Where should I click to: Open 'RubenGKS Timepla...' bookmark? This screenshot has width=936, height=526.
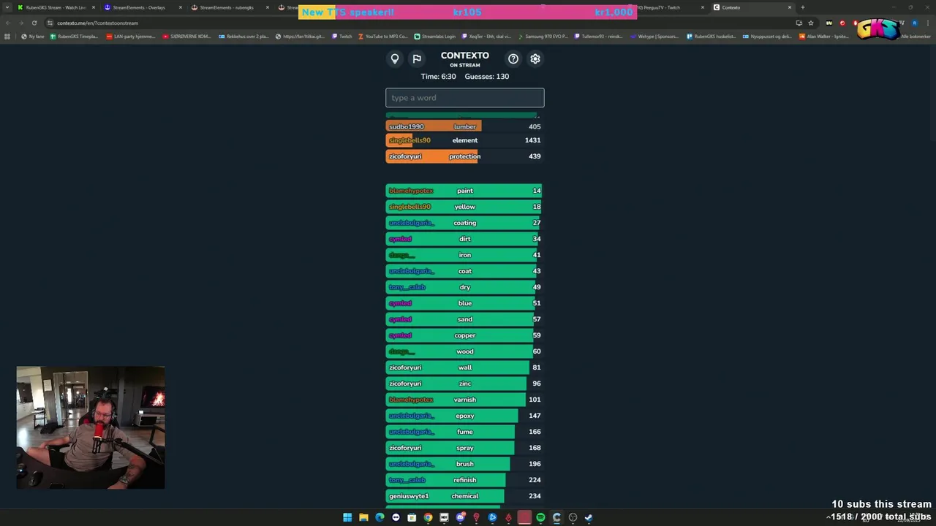[x=74, y=37]
